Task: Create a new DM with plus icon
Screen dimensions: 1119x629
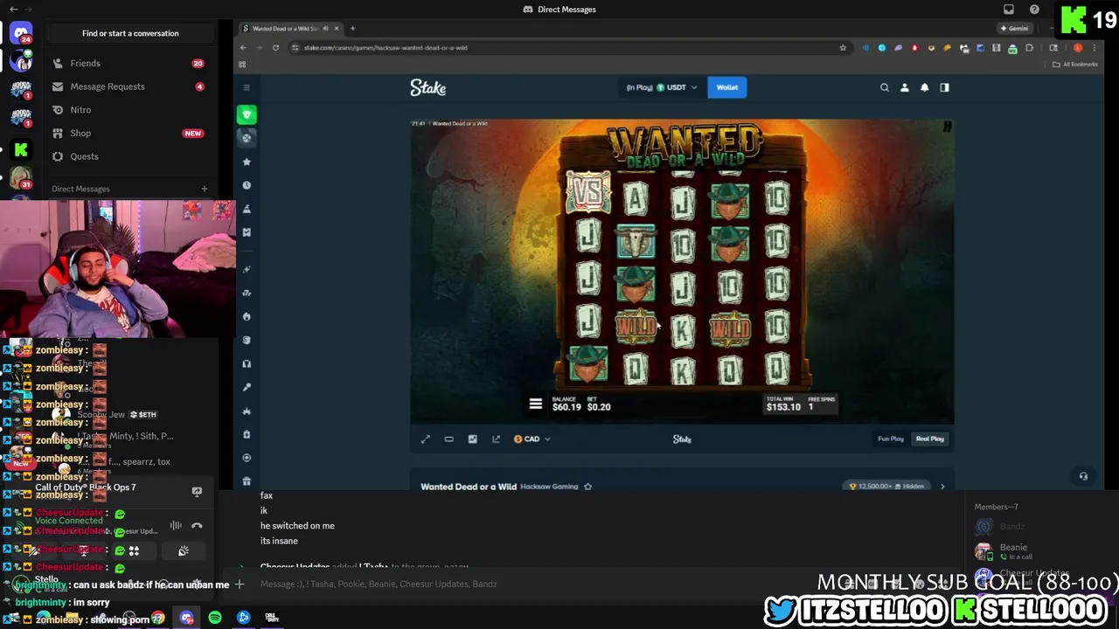Action: click(205, 189)
